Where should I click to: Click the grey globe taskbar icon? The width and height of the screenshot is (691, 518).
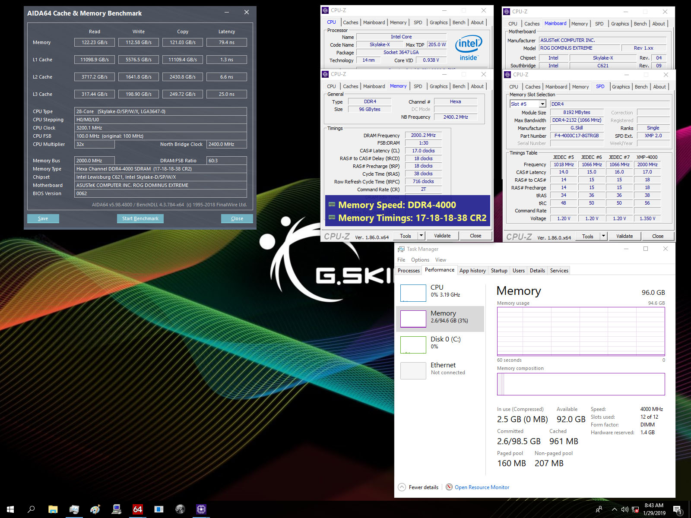(180, 509)
